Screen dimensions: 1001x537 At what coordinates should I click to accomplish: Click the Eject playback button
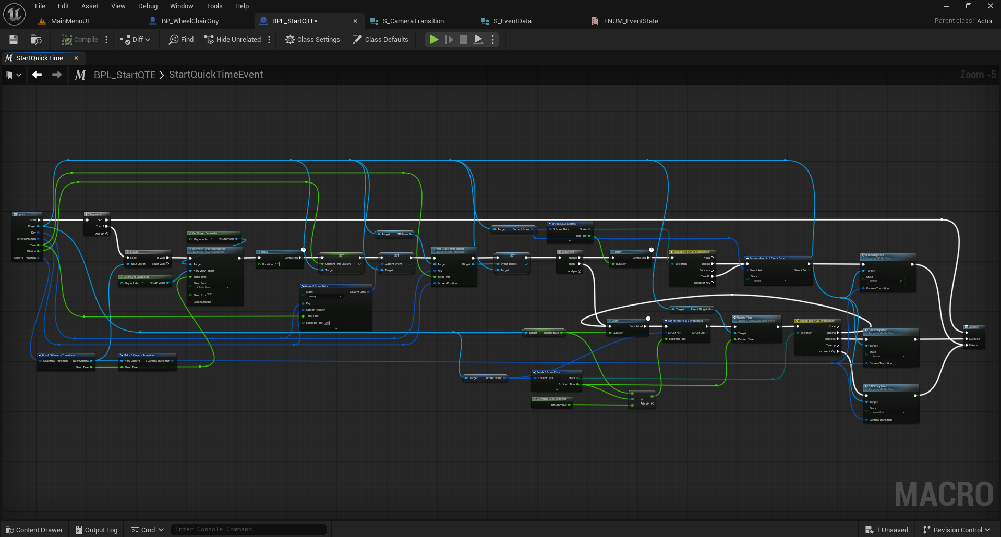click(478, 40)
